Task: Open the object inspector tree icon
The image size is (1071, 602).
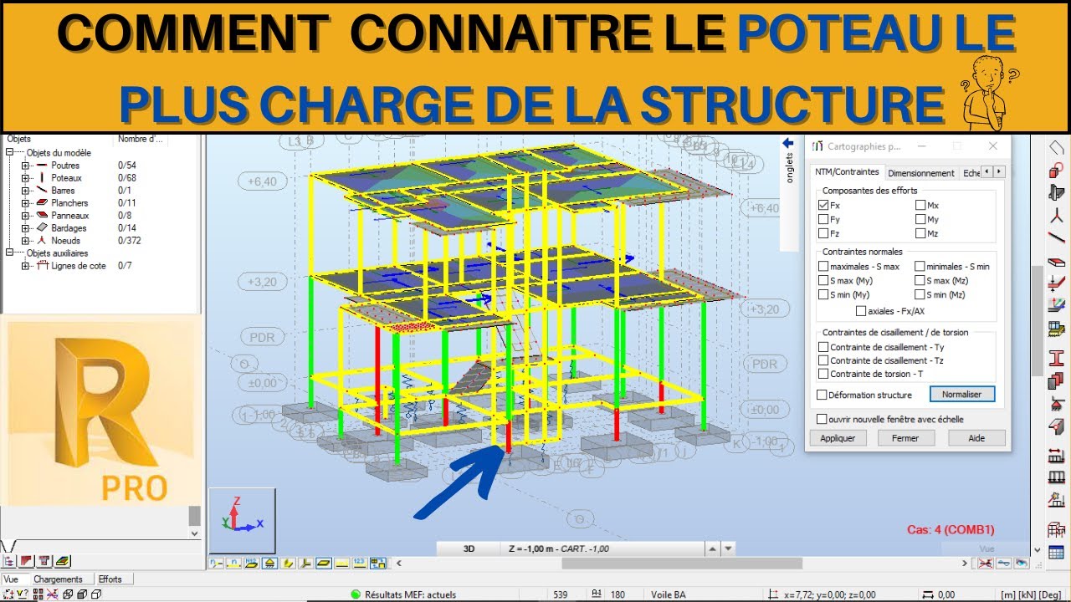Action: (10, 561)
